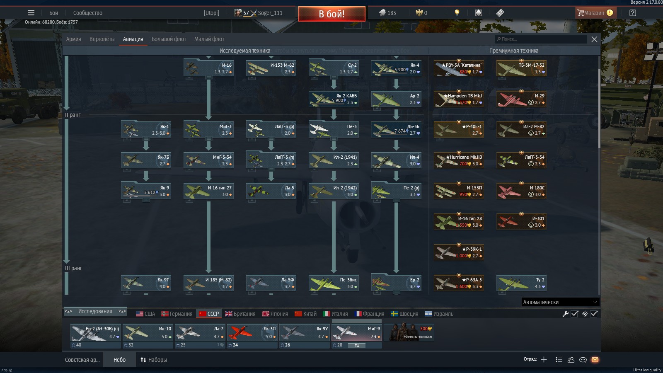Image resolution: width=663 pixels, height=373 pixels.
Task: Click the Поиск search field
Action: 541,39
